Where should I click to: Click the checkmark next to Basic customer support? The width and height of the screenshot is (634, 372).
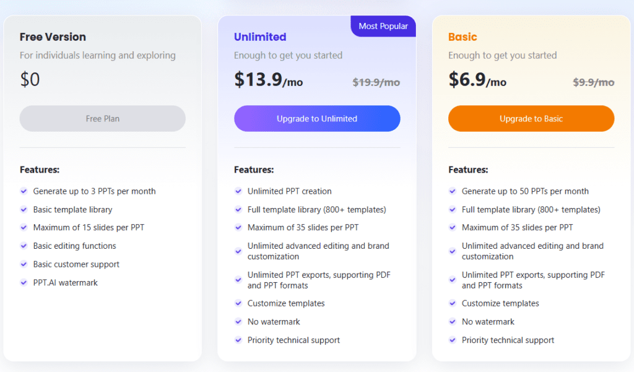pyautogui.click(x=24, y=264)
